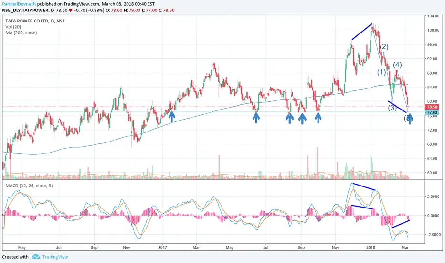Click the O:78.60 open value
This screenshot has width=445, height=263.
(114, 10)
